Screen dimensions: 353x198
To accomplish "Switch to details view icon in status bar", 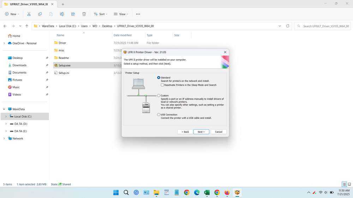I will click(344, 184).
